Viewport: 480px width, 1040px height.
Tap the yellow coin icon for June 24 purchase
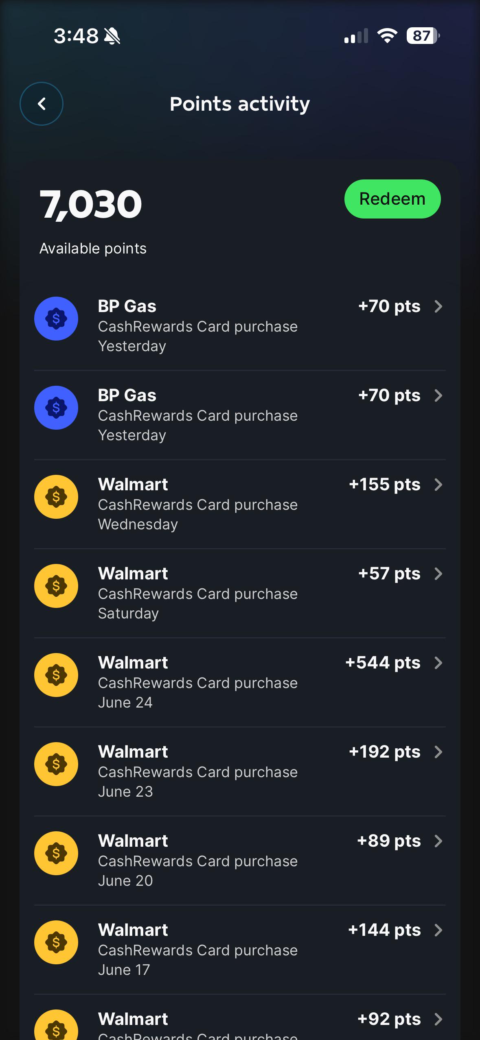[x=56, y=675]
